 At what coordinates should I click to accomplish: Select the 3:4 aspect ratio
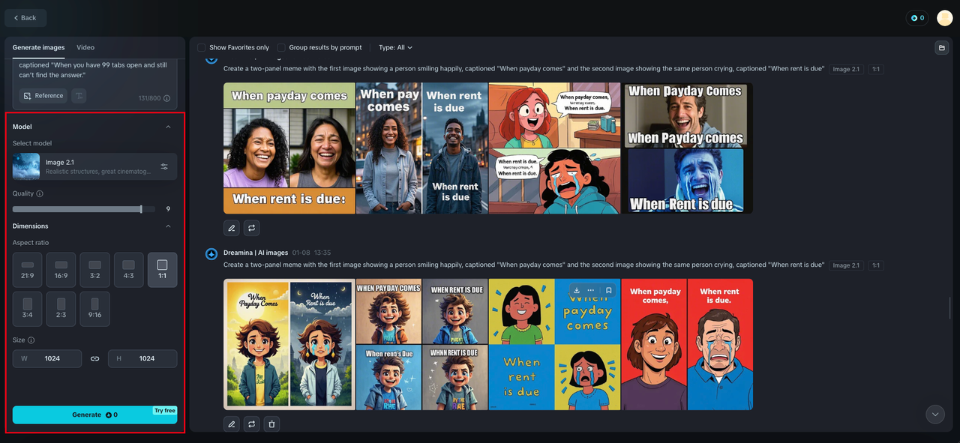click(27, 309)
